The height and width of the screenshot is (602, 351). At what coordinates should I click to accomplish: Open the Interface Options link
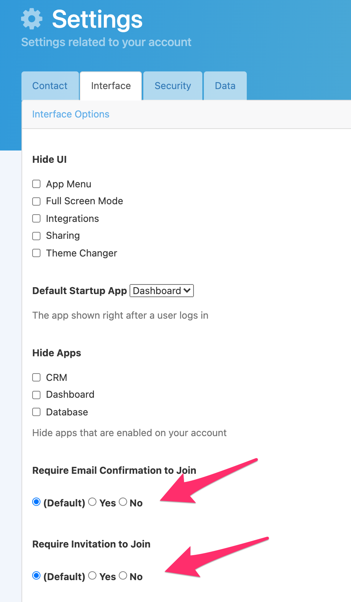pos(71,114)
